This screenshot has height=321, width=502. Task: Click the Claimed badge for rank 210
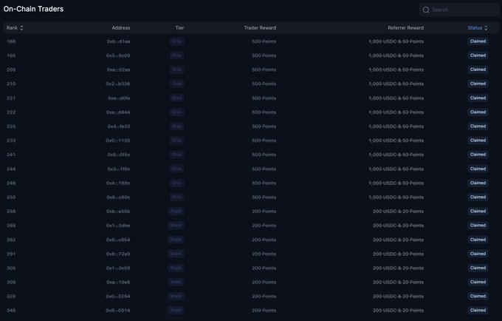(478, 84)
